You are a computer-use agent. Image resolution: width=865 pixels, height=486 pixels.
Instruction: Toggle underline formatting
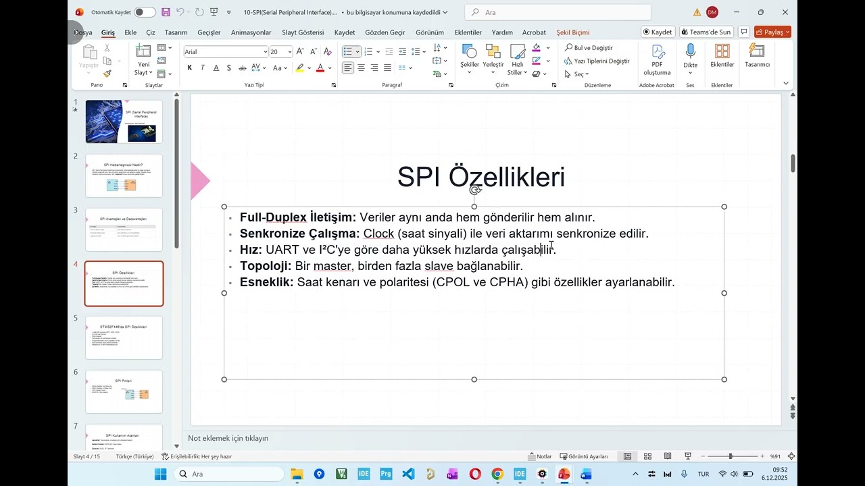pos(216,67)
